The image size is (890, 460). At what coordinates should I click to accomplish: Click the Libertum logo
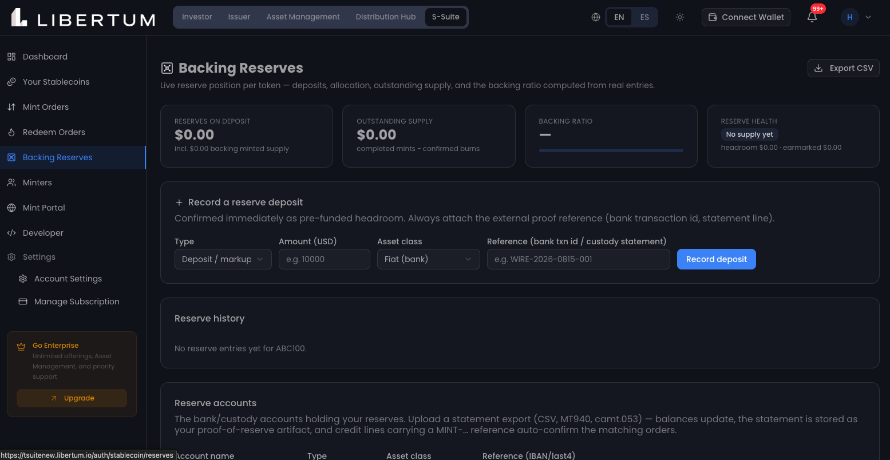pyautogui.click(x=83, y=17)
